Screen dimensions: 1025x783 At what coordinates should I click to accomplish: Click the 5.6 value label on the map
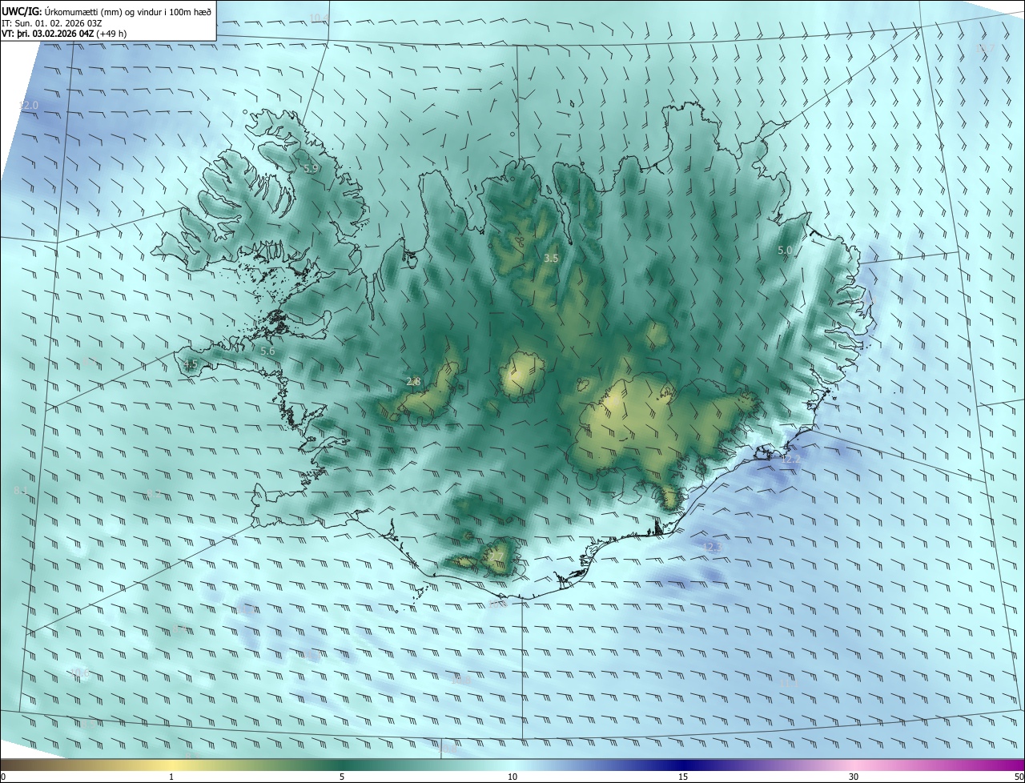pos(267,351)
